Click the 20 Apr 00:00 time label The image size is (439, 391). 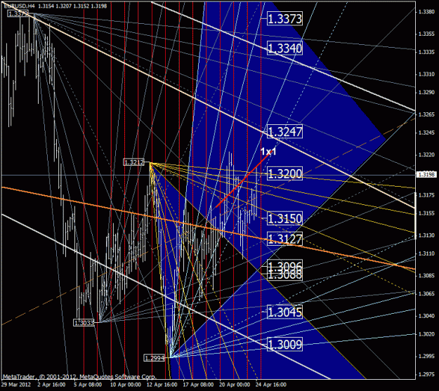235,385
